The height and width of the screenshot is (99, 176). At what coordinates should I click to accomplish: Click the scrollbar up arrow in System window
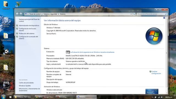point(167,18)
